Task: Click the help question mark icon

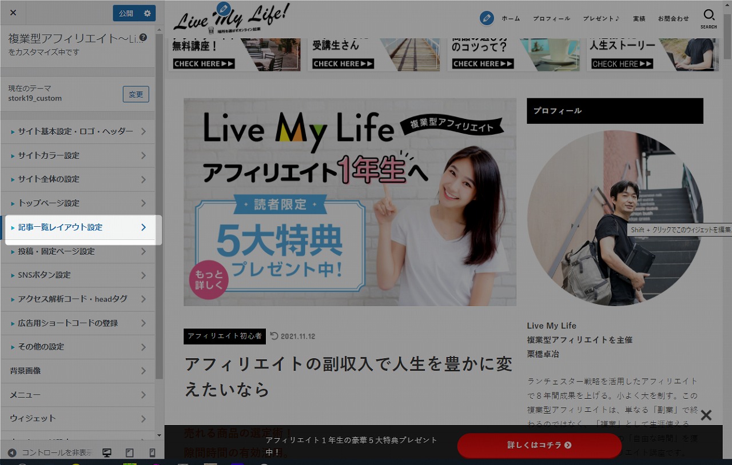Action: point(143,38)
